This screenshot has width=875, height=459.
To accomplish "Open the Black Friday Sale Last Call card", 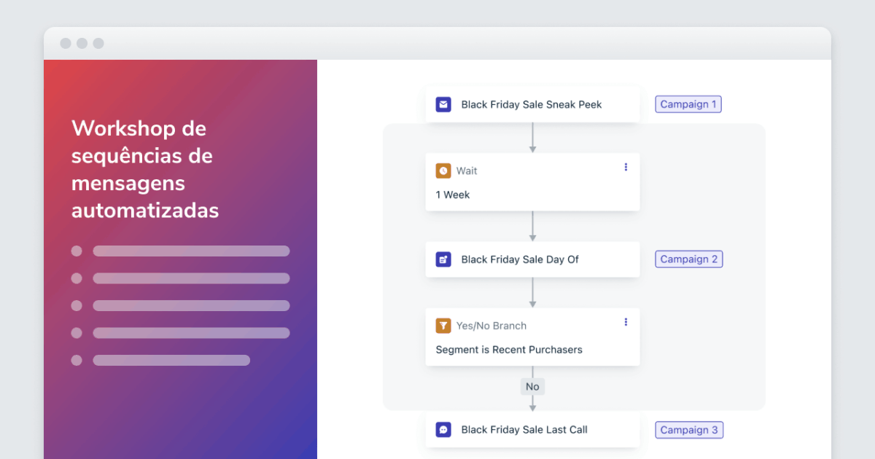I will [525, 430].
